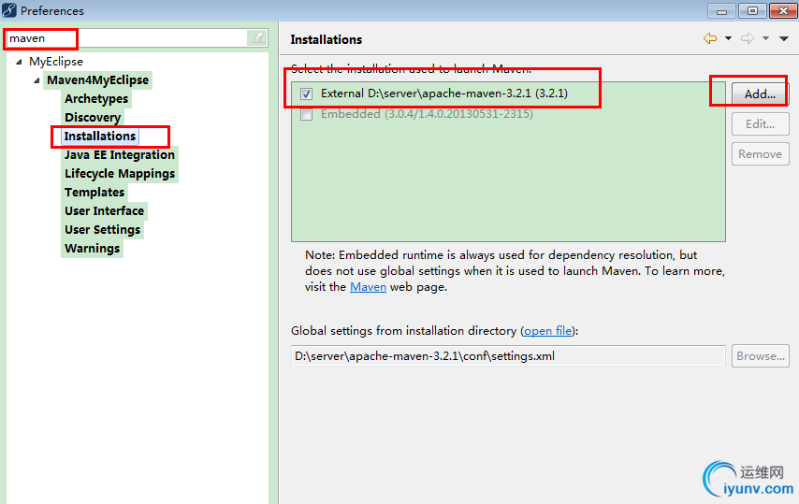Click the back navigation arrow icon
Image resolution: width=799 pixels, height=504 pixels.
[710, 38]
